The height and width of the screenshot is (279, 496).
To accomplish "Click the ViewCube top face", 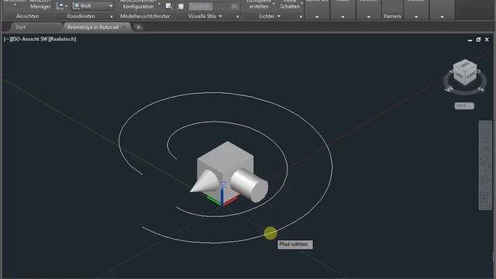I will (465, 65).
